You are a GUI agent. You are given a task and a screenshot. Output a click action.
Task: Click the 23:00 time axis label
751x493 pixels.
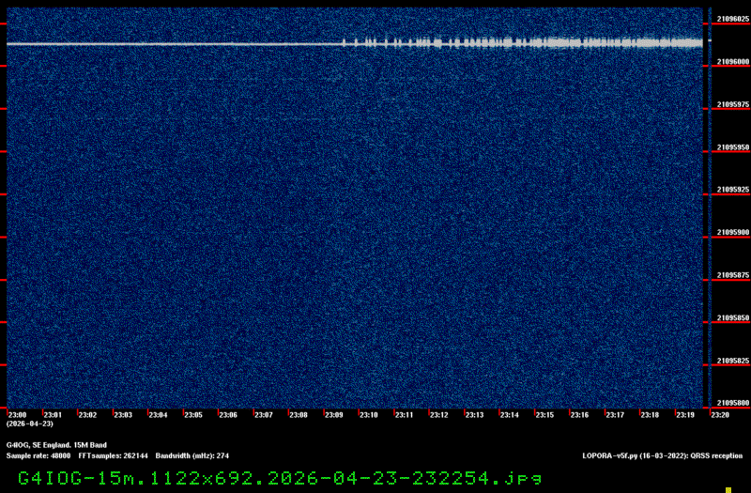18,415
